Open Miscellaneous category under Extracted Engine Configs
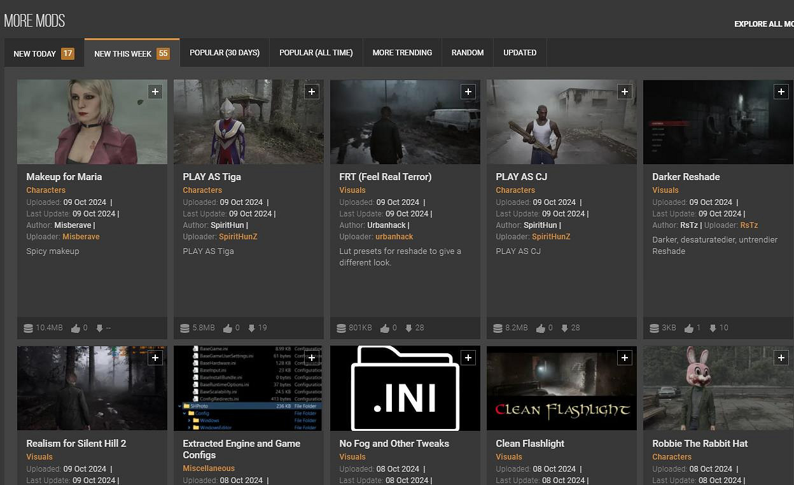 point(209,468)
